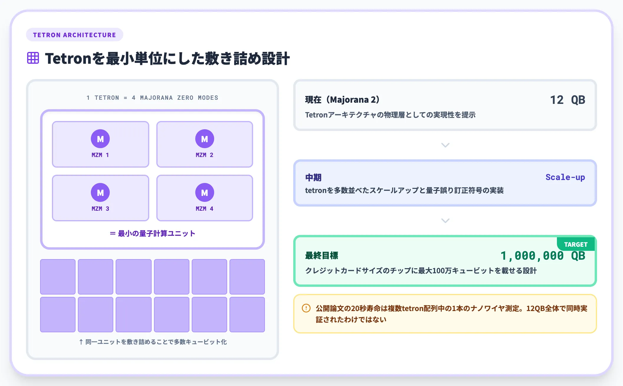Click the chevron above the 最終目標 card
Screen dimensions: 623x386
tap(445, 220)
